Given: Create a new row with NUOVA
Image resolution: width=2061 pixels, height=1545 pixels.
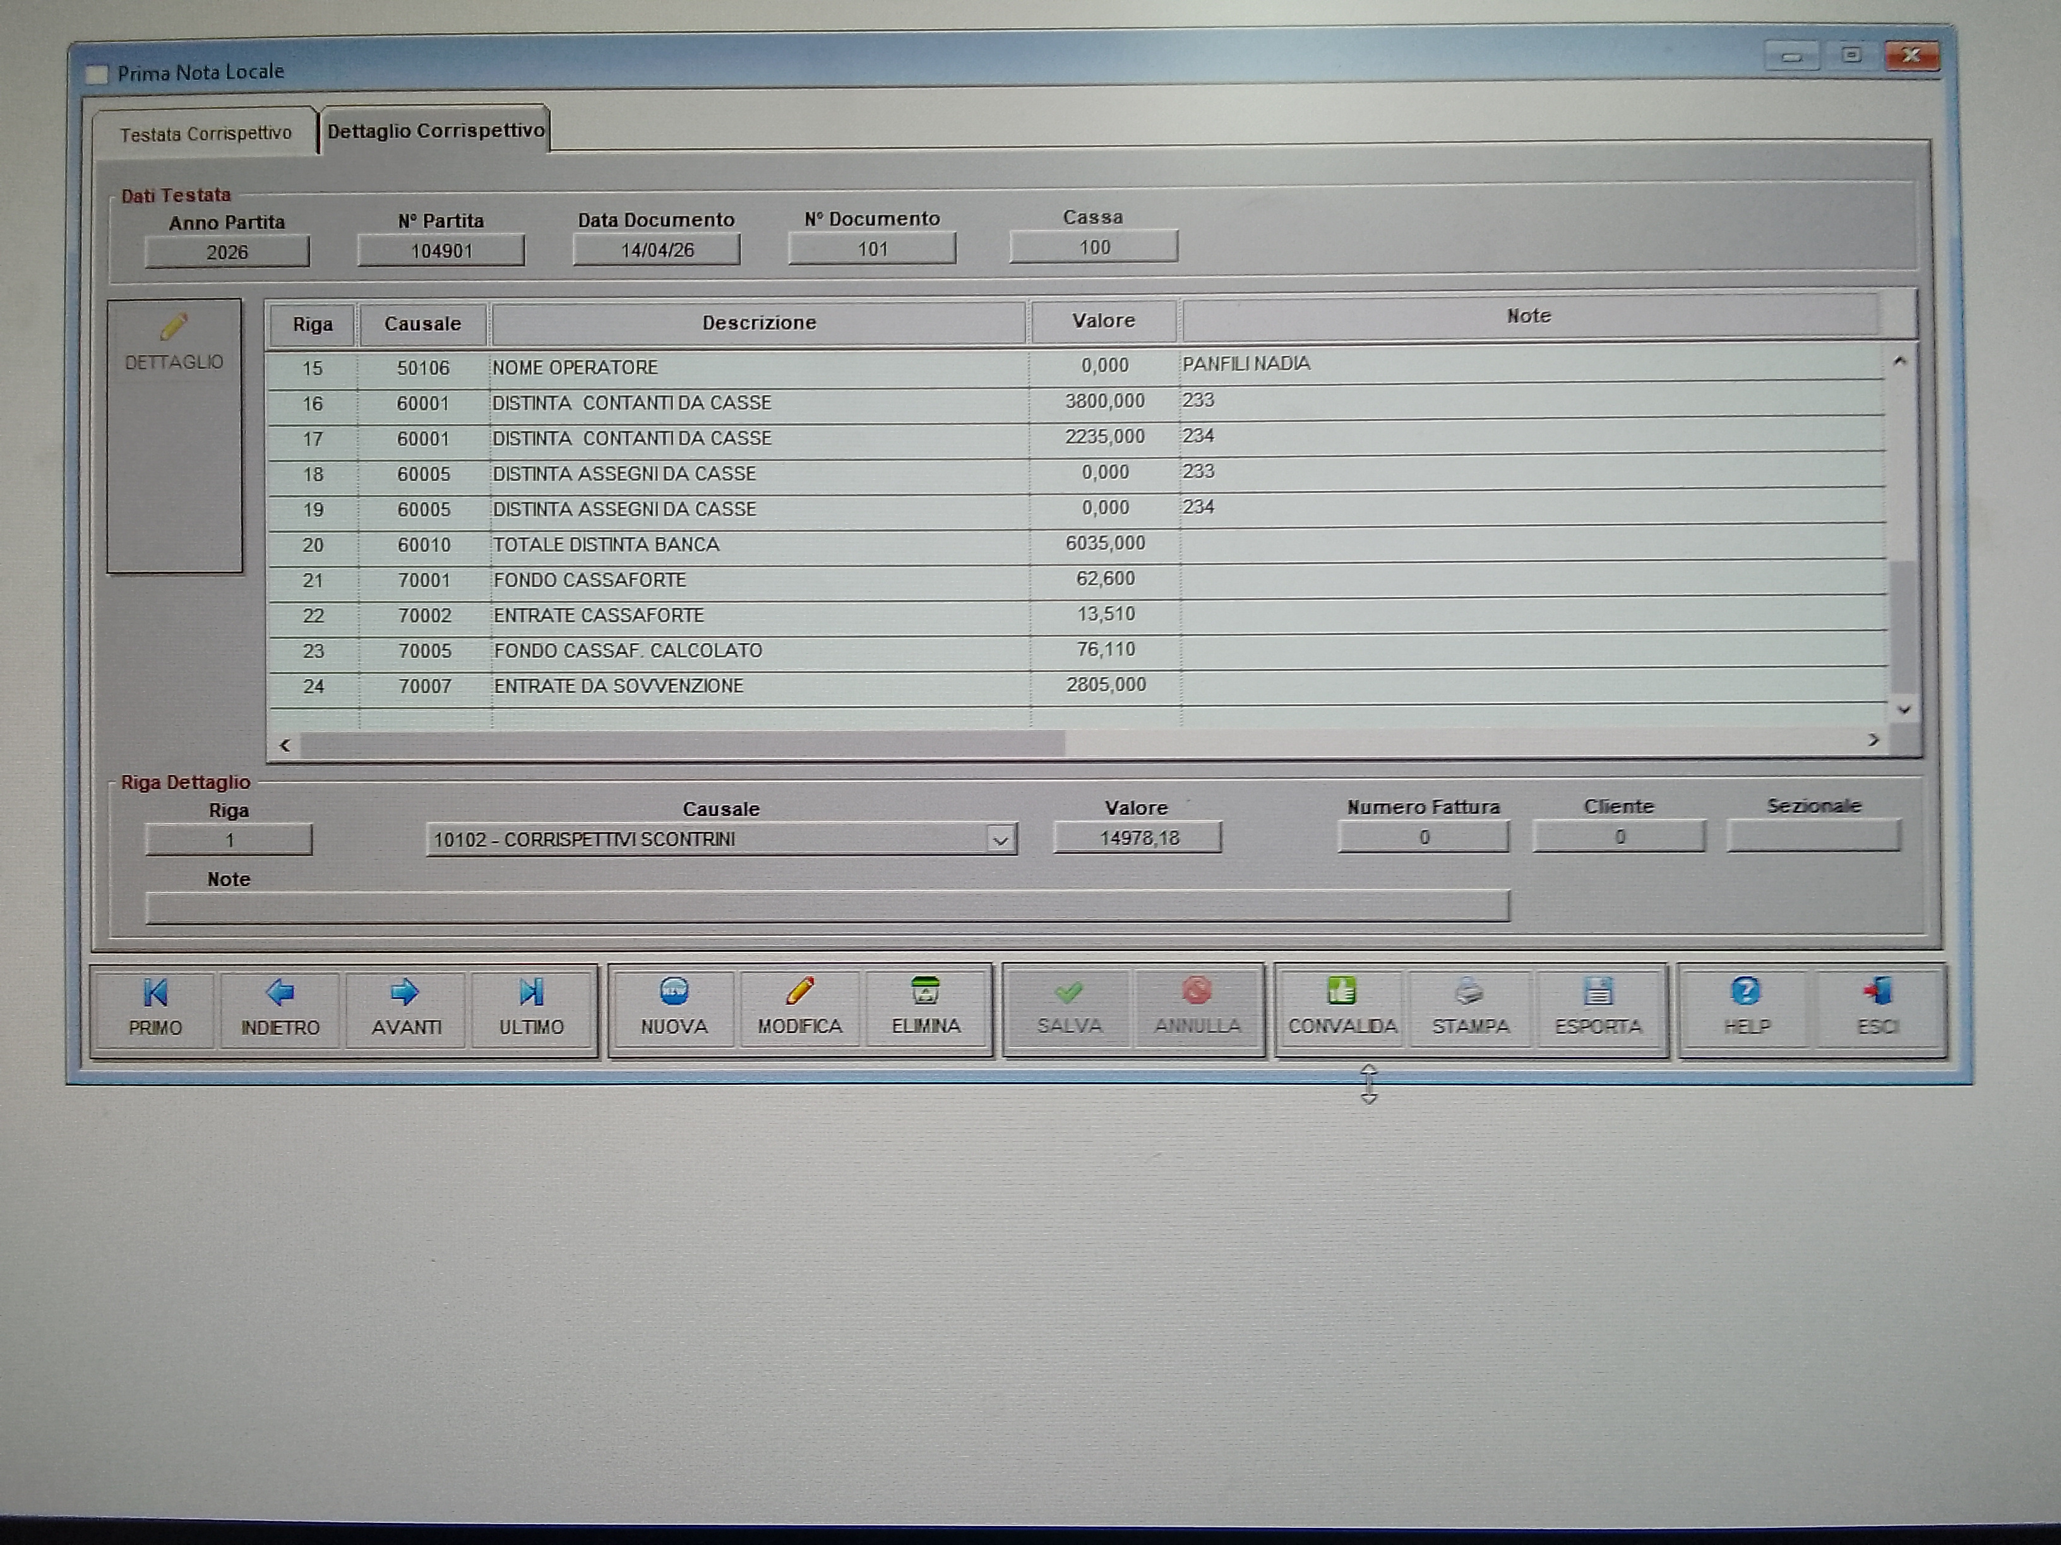Looking at the screenshot, I should tap(674, 992).
